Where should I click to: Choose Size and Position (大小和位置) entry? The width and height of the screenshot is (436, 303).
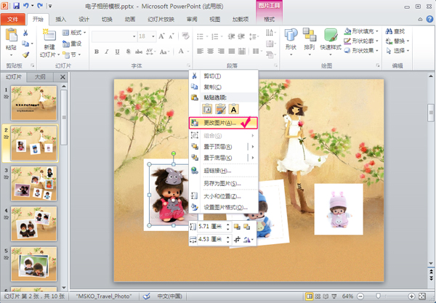(x=223, y=196)
